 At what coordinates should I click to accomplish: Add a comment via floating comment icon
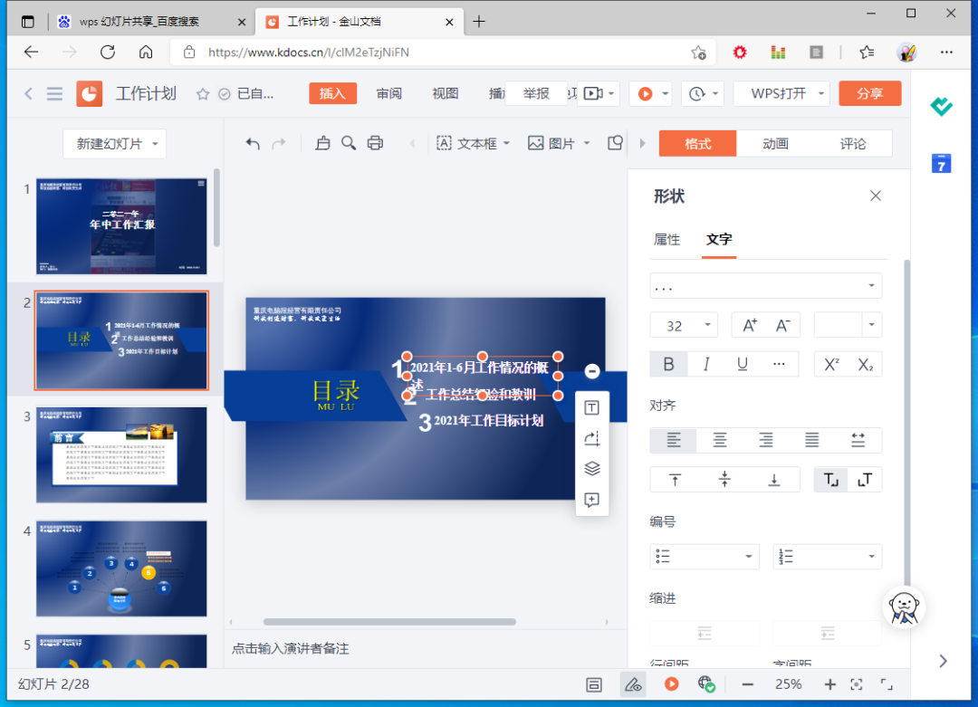(x=591, y=500)
